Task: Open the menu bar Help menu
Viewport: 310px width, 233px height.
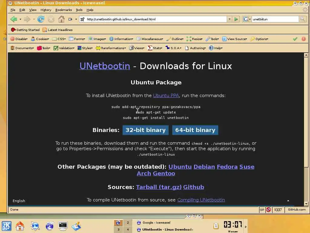Action: click(90, 10)
